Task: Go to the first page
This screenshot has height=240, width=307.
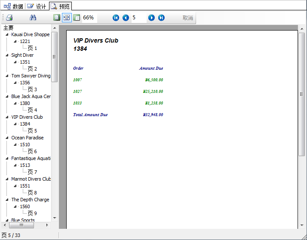Action: click(x=116, y=18)
